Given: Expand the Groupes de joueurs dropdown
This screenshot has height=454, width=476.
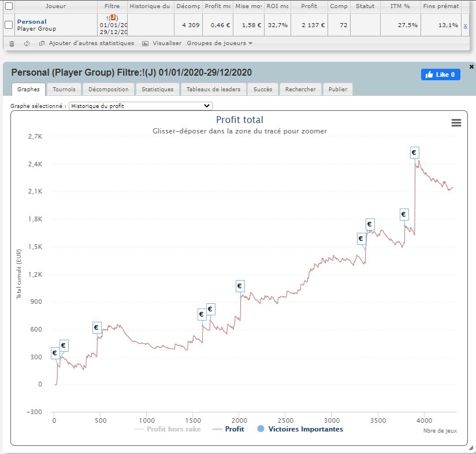Looking at the screenshot, I should 220,43.
